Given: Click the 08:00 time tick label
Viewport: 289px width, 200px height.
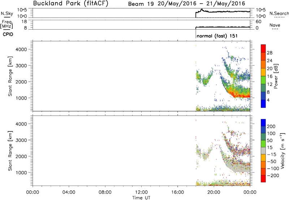Looking at the screenshot, I should coord(105,192).
